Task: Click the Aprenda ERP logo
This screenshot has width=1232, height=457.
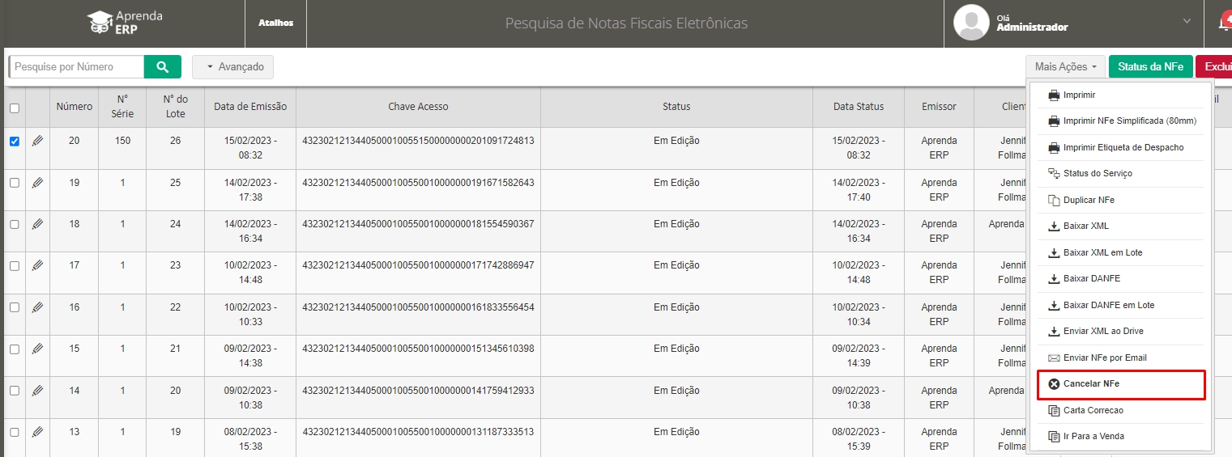Action: point(126,23)
